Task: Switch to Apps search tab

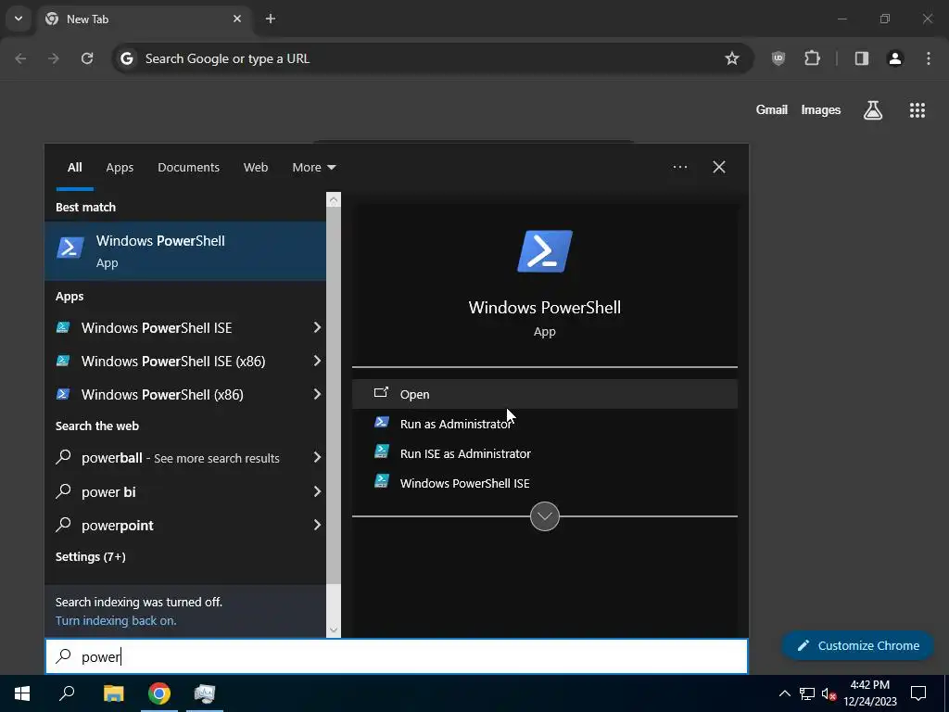Action: [x=120, y=167]
